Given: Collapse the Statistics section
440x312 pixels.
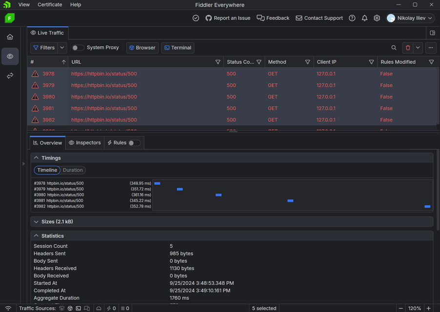Looking at the screenshot, I should 36,236.
